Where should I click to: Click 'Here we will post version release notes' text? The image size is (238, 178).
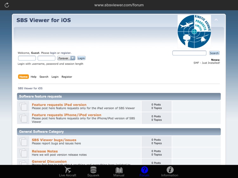coord(59,155)
